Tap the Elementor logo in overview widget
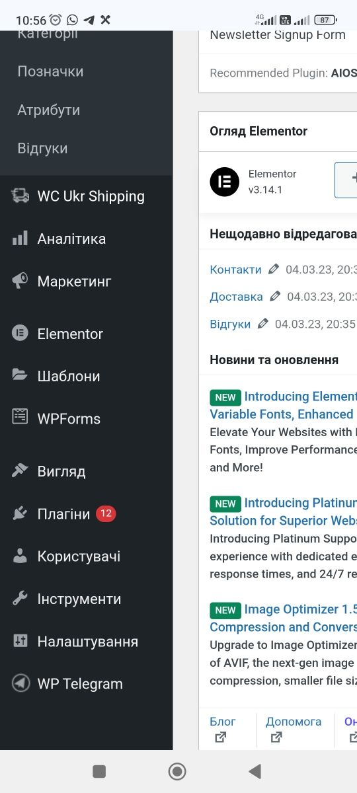 225,182
